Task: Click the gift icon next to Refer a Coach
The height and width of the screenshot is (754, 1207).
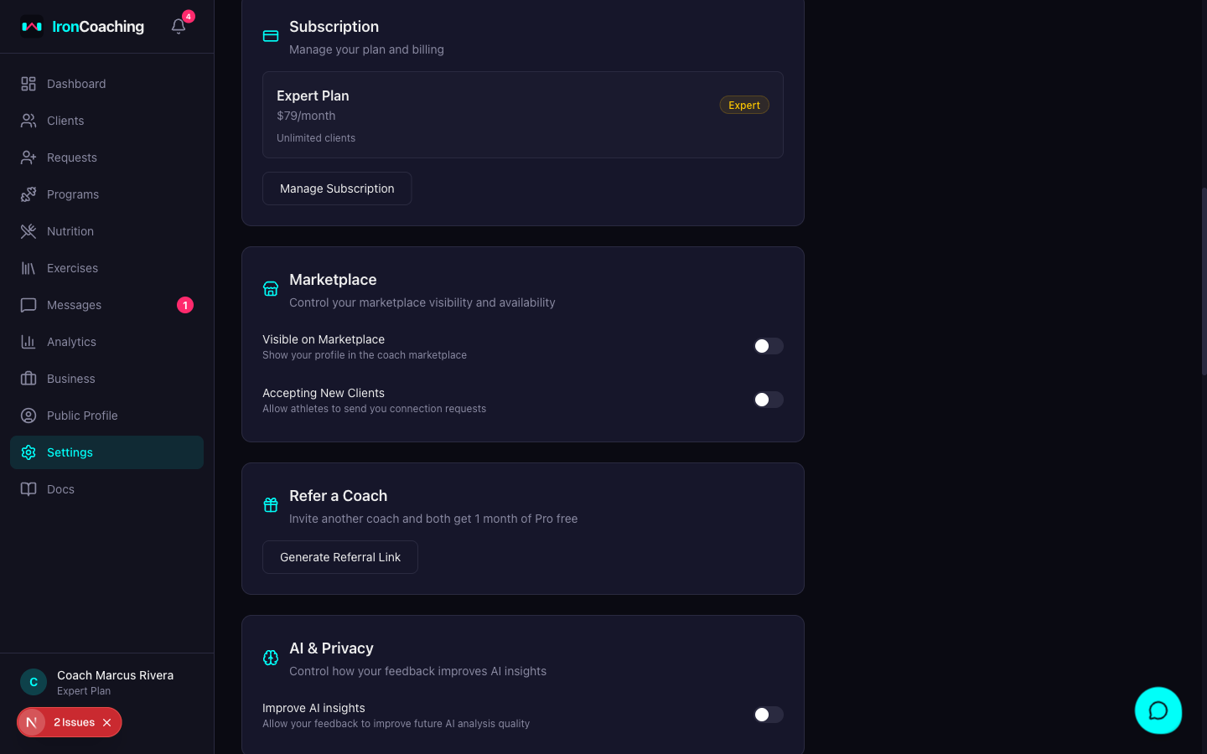Action: coord(270,504)
